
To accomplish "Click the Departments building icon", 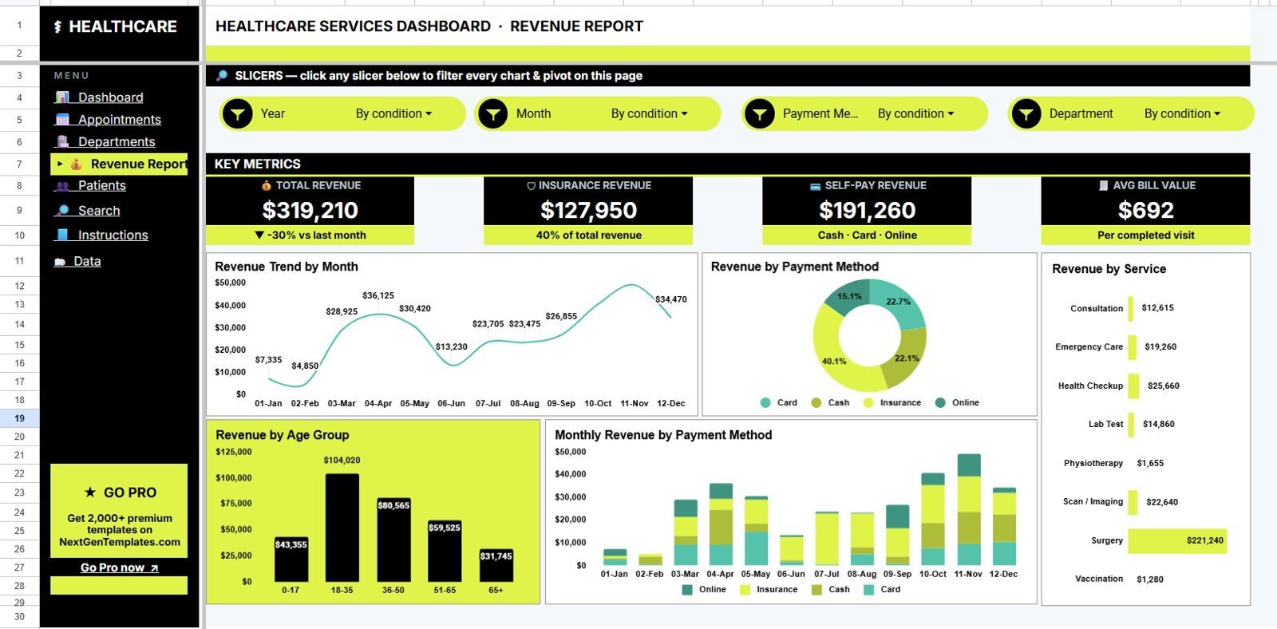I will [62, 141].
